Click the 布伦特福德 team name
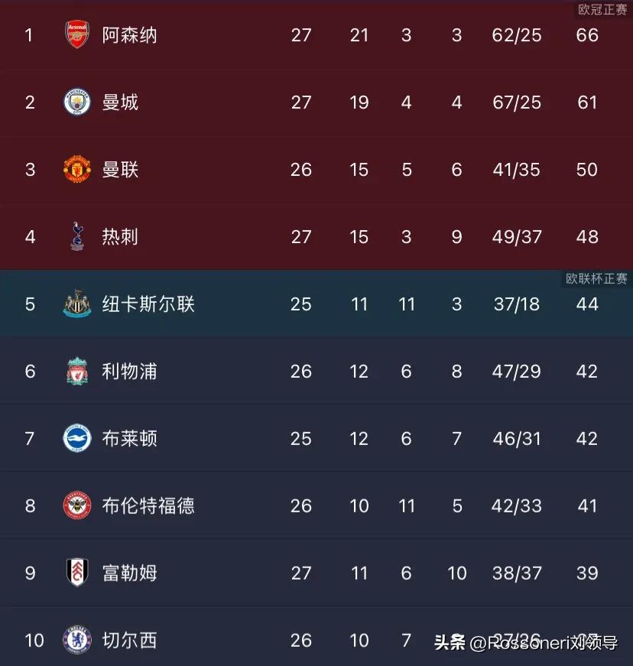 pos(148,506)
